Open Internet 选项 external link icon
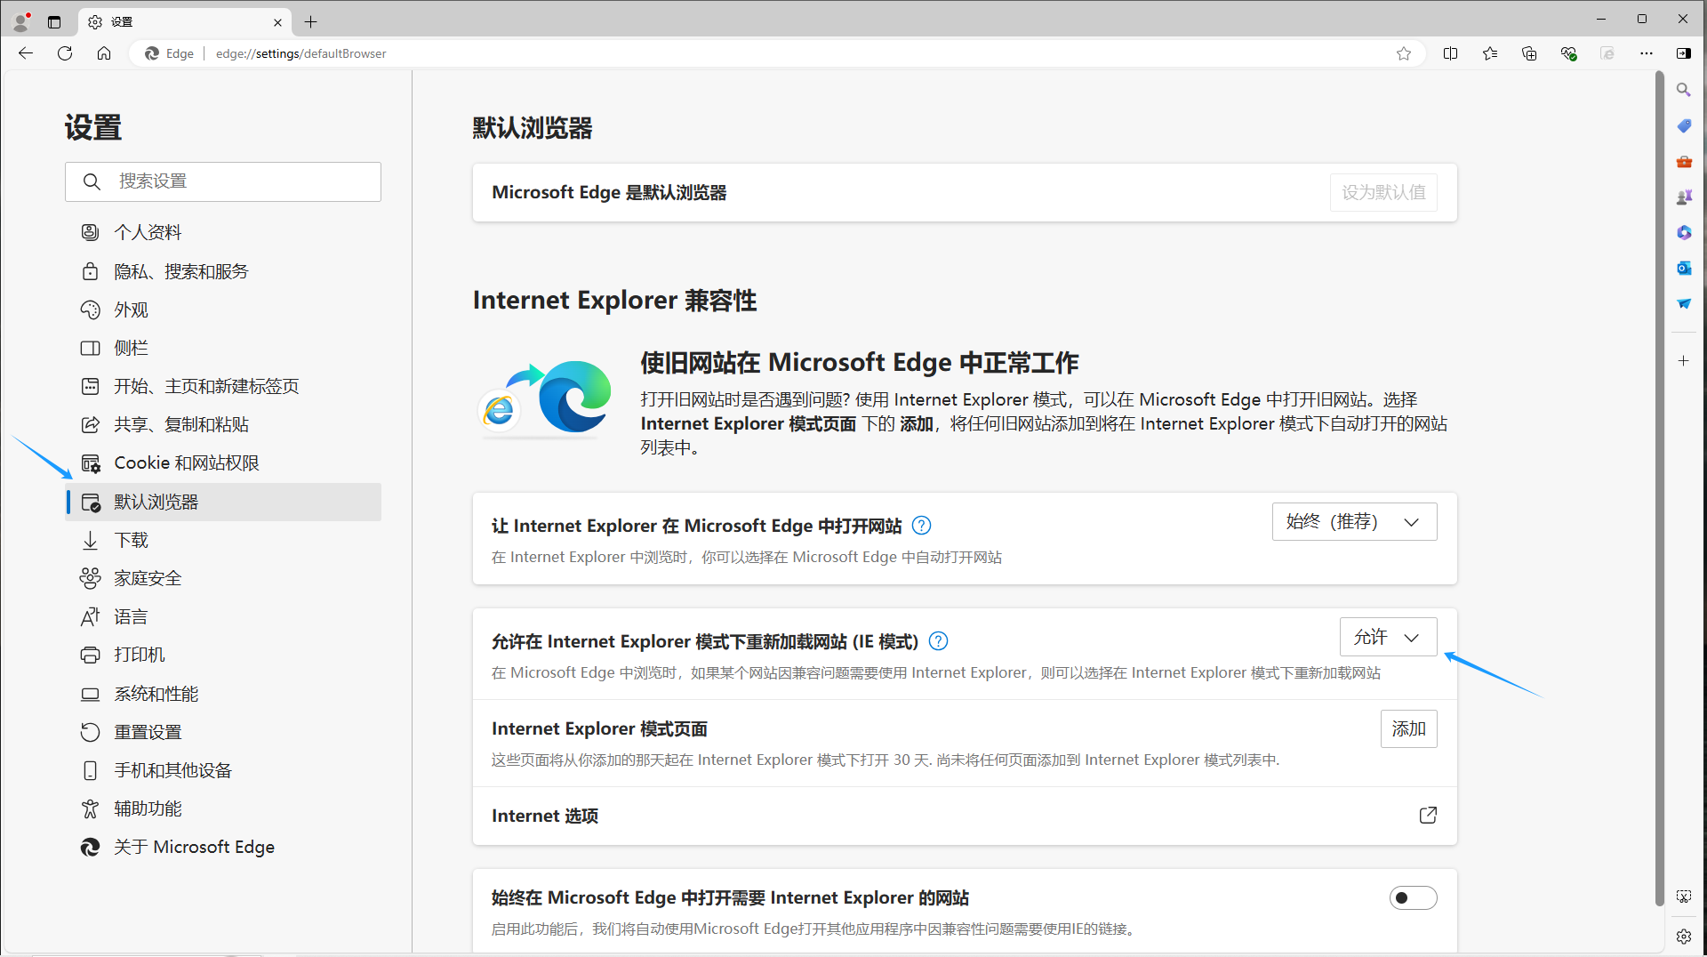Image resolution: width=1707 pixels, height=957 pixels. click(1428, 816)
